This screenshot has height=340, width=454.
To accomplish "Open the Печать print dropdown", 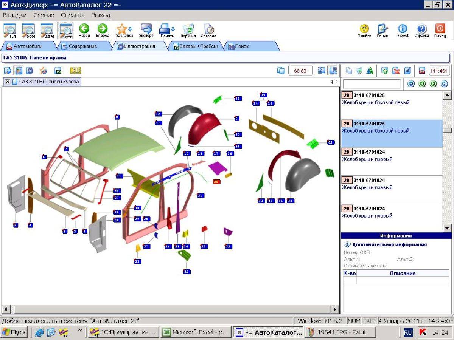I will 167,29.
